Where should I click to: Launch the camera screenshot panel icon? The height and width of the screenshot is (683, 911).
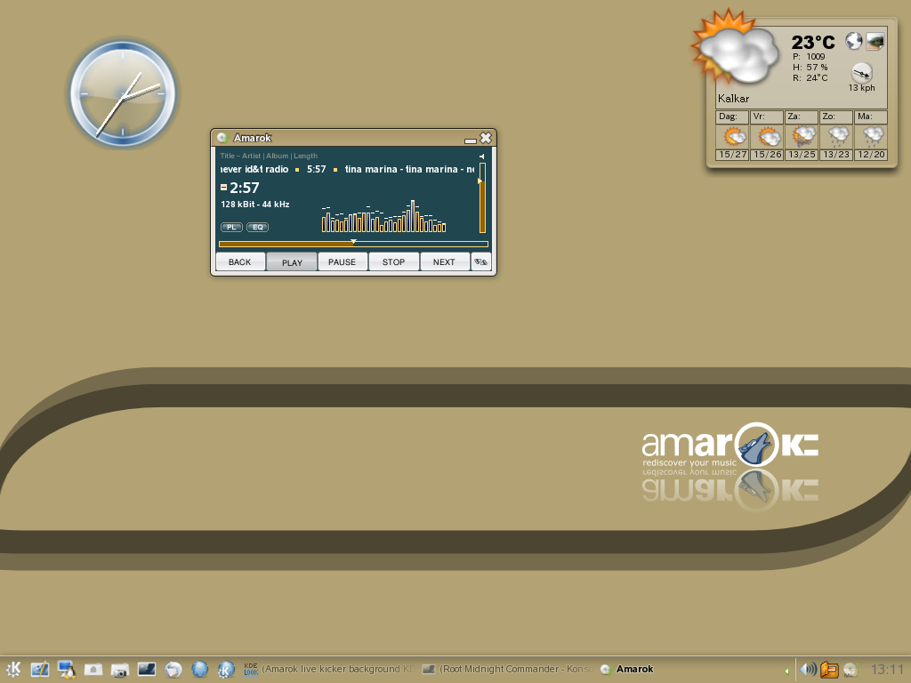120,669
